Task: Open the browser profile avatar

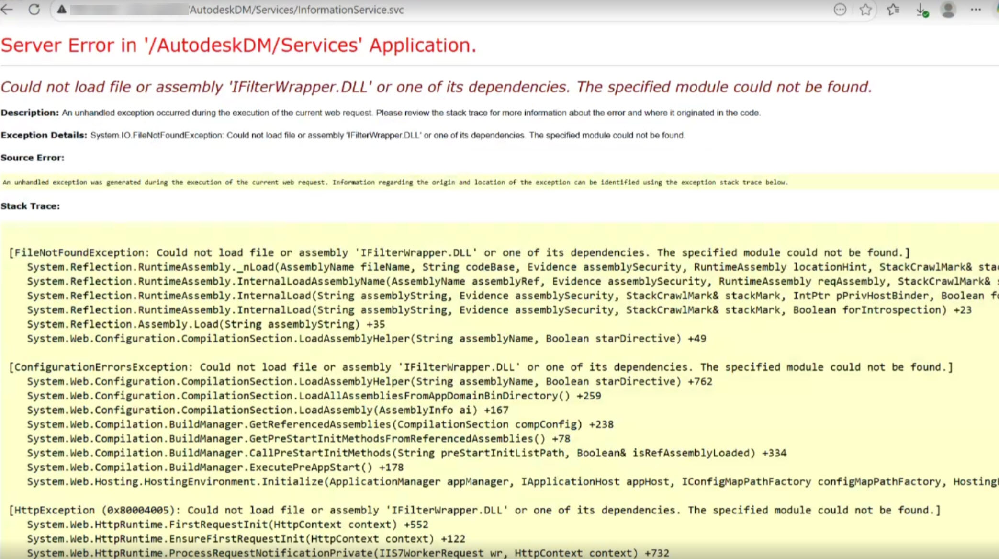Action: click(948, 10)
